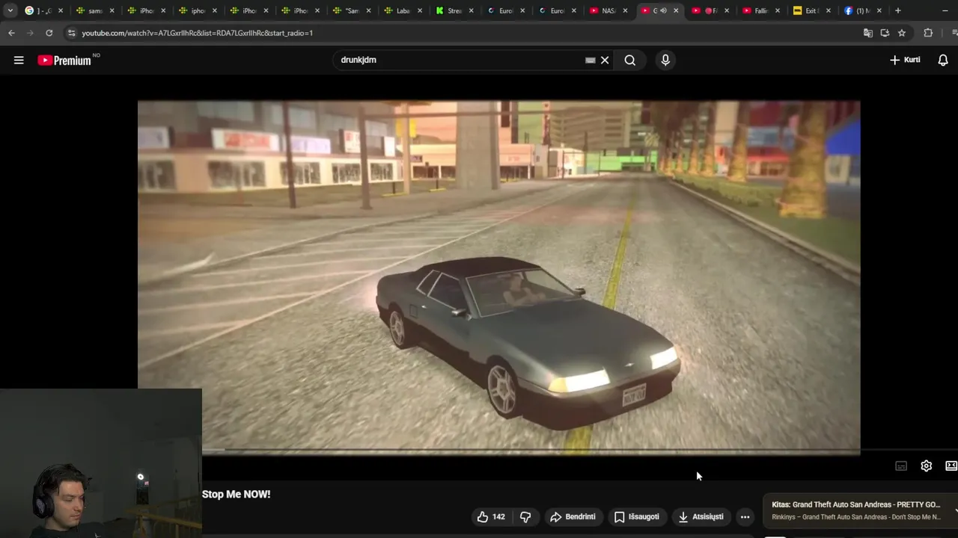Close the active YouTube tab
This screenshot has width=958, height=538.
(676, 10)
